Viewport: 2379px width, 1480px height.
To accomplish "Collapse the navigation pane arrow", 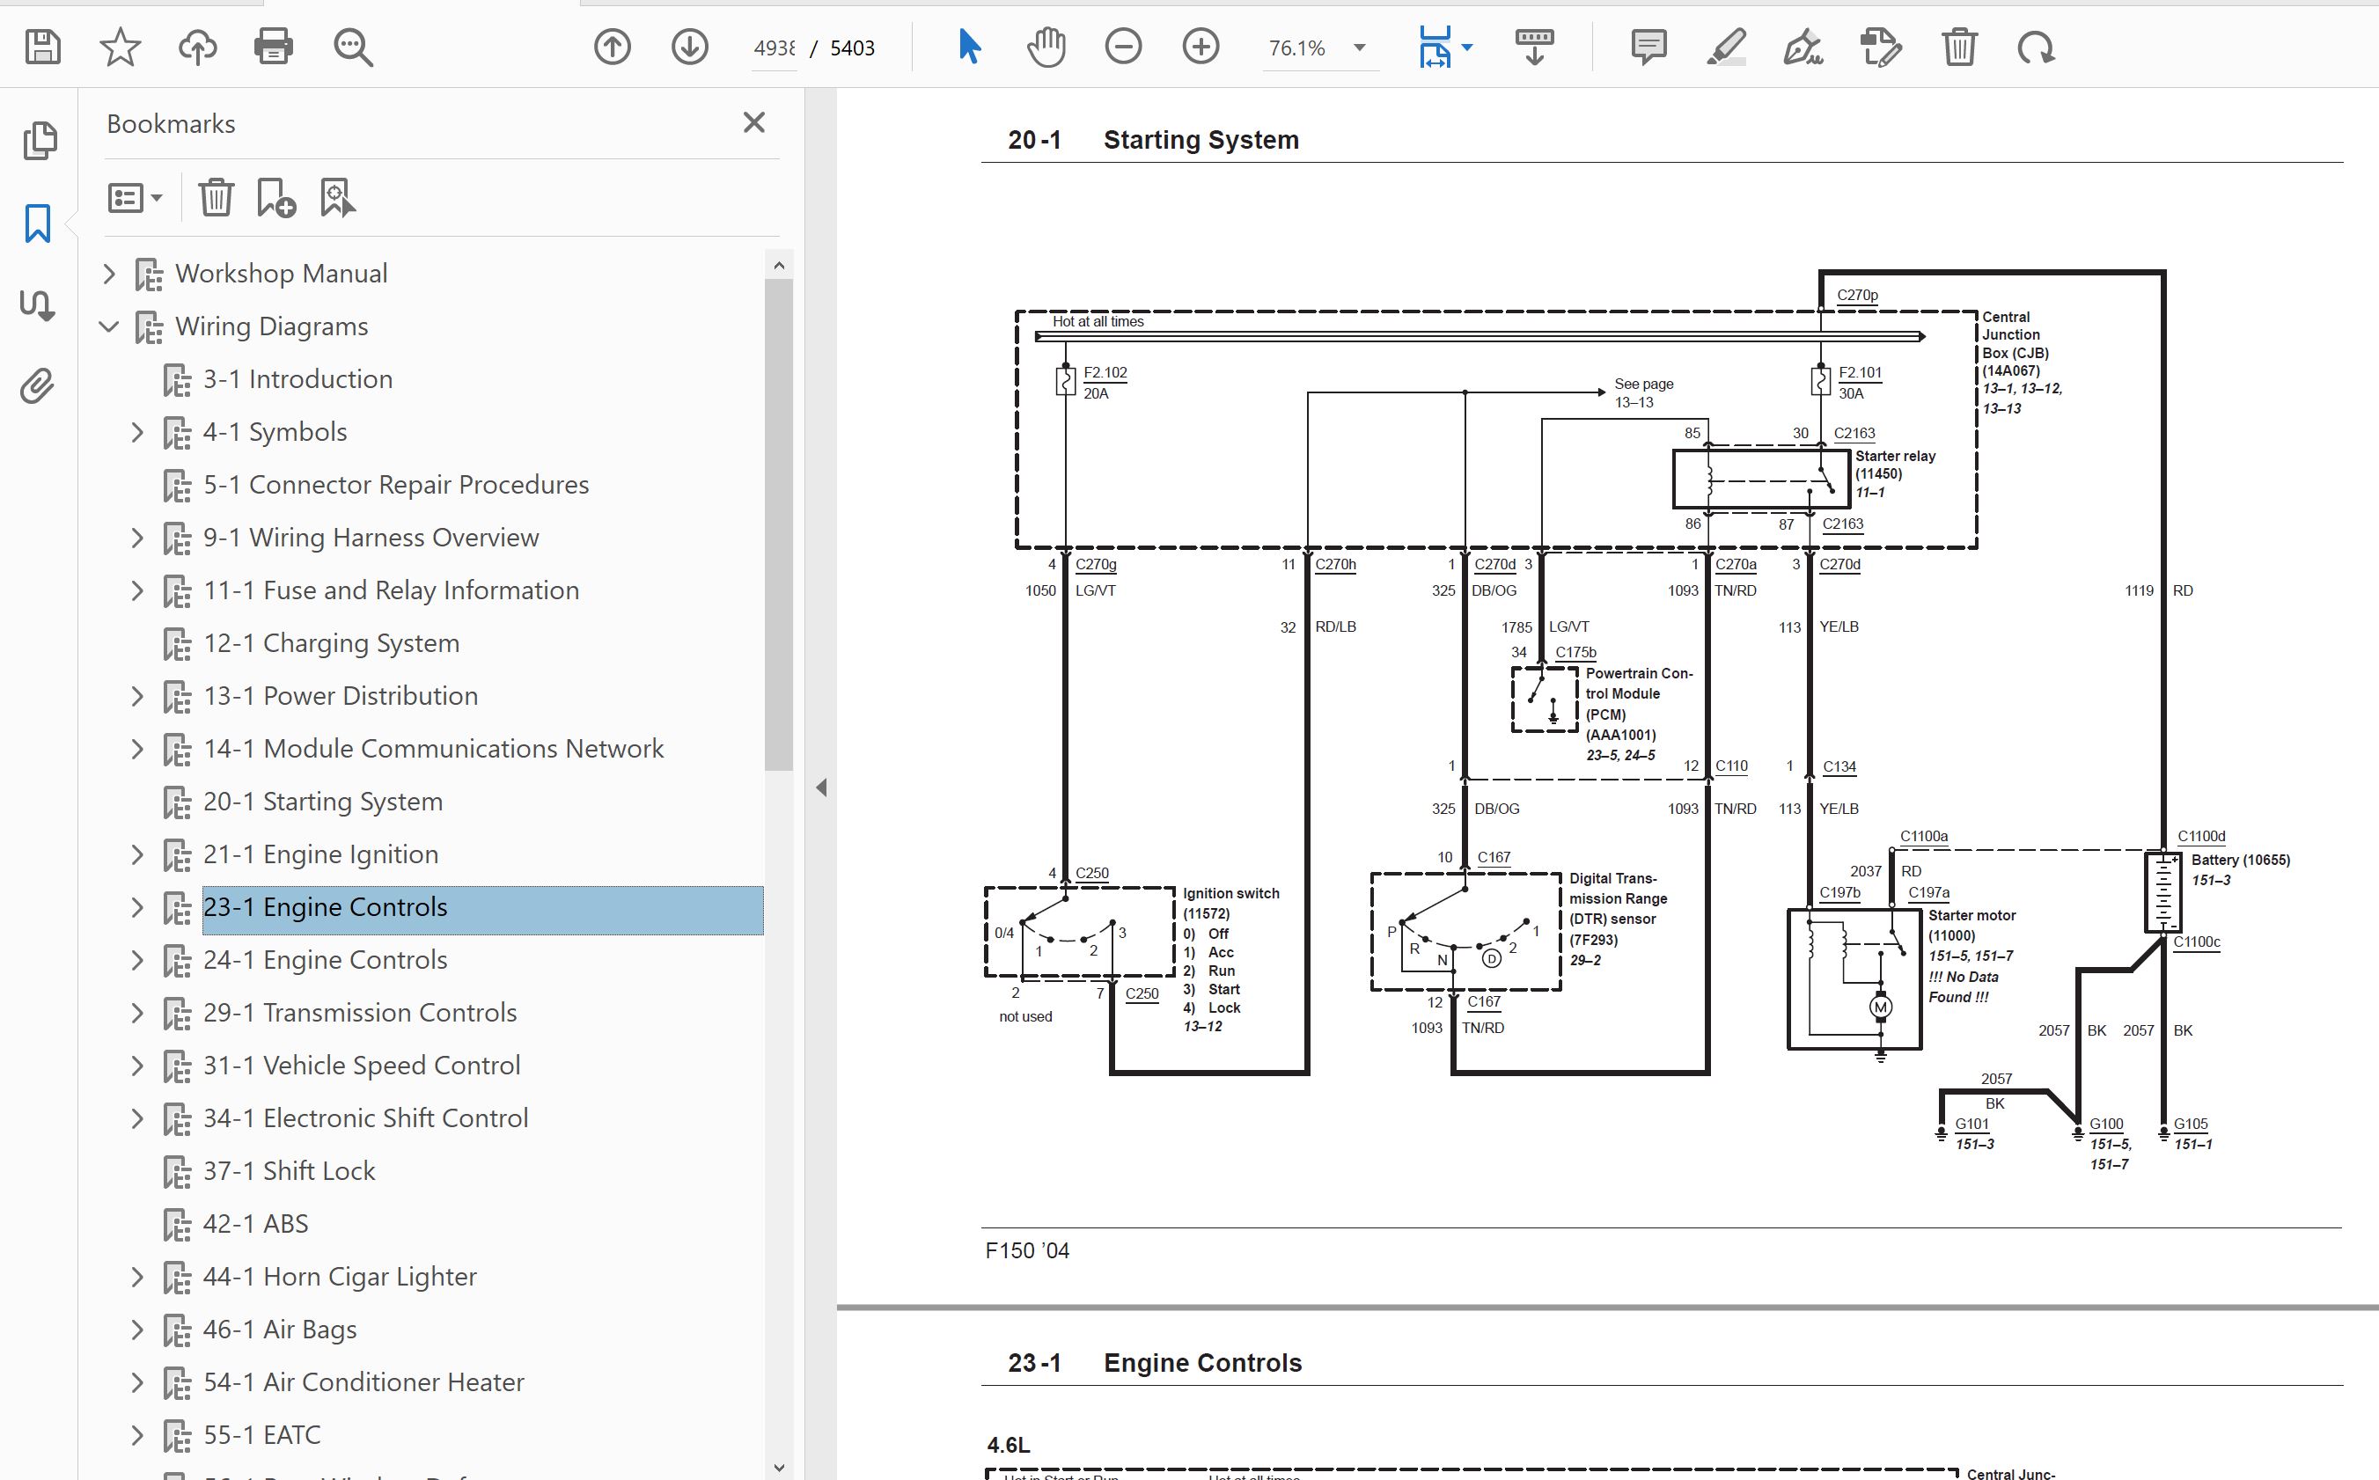I will 821,788.
